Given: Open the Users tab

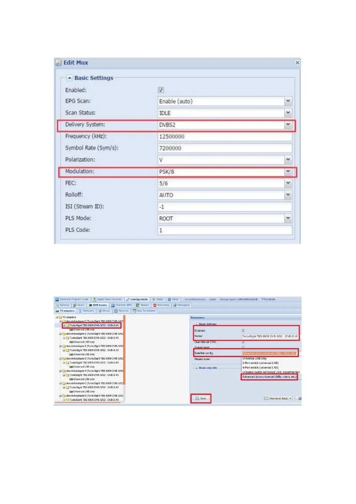Looking at the screenshot, I should click(x=79, y=305).
